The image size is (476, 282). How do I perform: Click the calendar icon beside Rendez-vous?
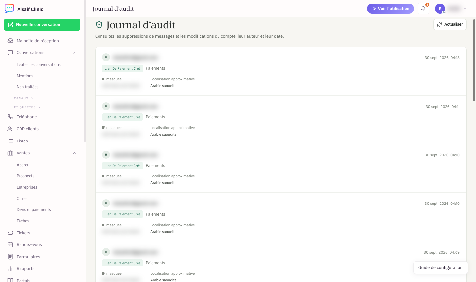pos(10,245)
